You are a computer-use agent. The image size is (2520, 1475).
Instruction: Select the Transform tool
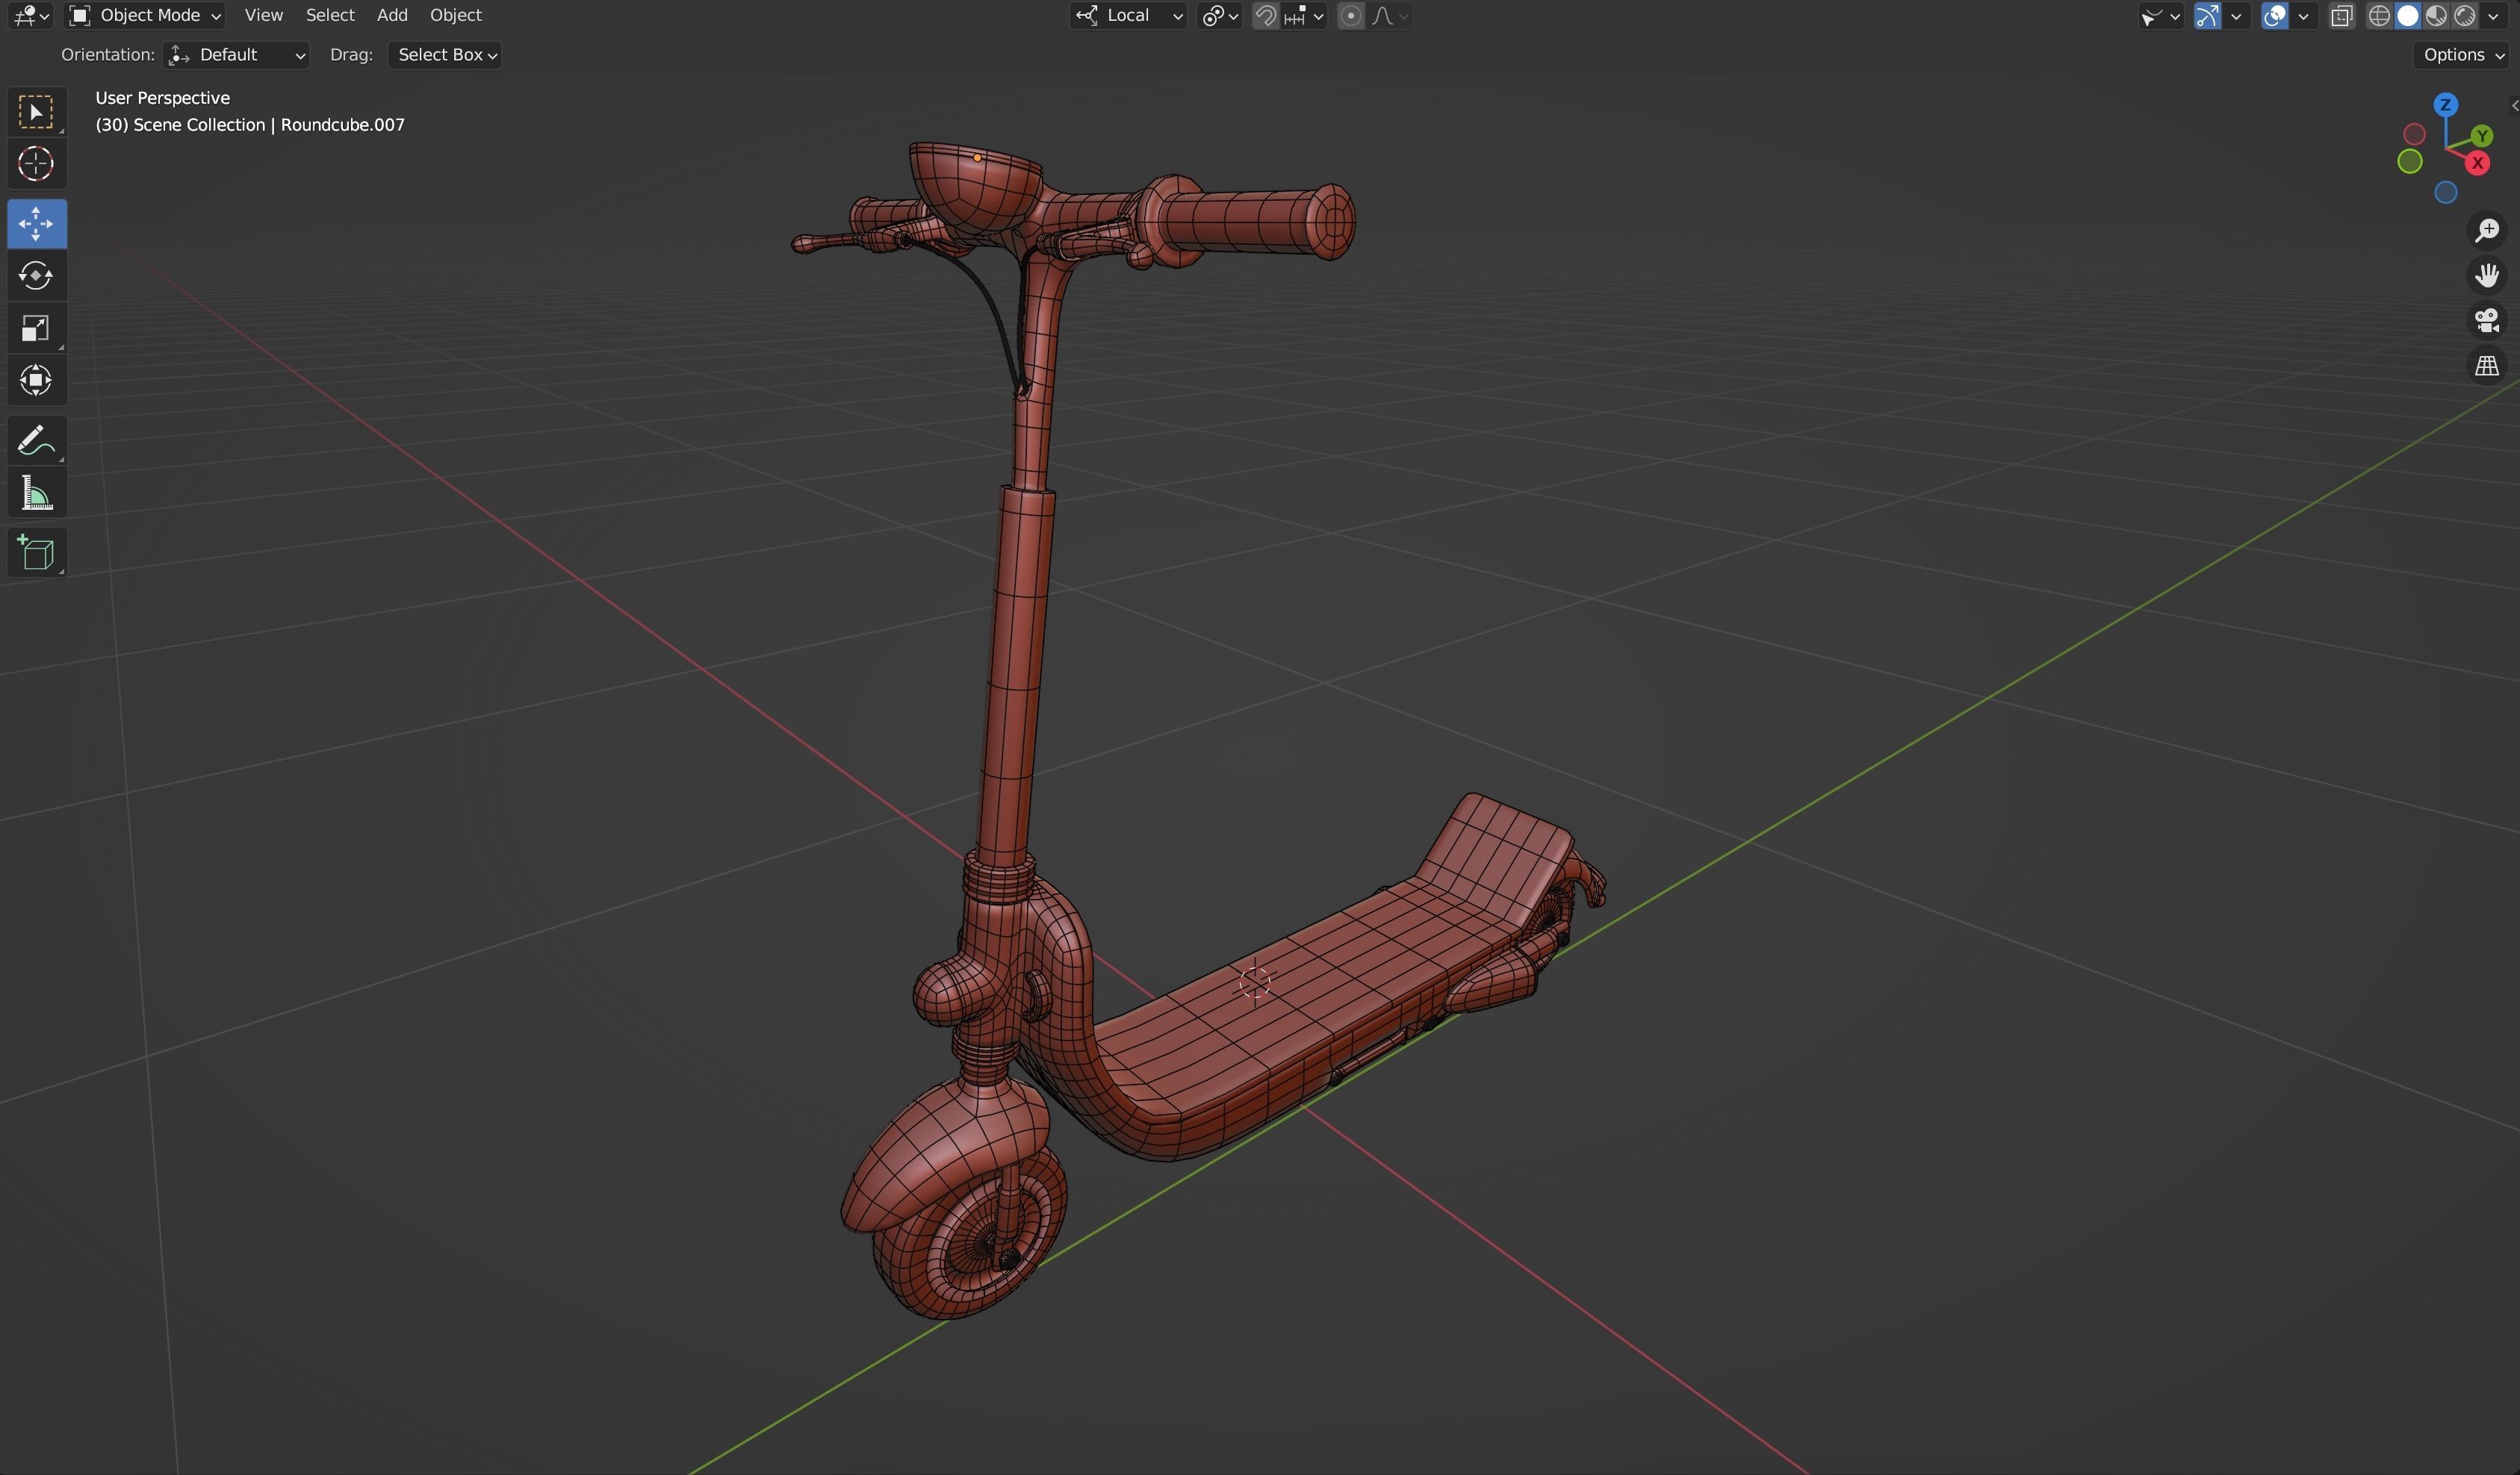(x=36, y=380)
